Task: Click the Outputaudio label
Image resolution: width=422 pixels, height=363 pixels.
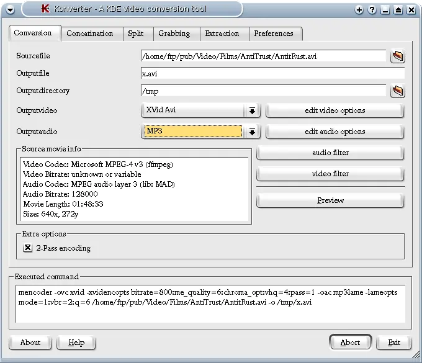Action: 37,132
